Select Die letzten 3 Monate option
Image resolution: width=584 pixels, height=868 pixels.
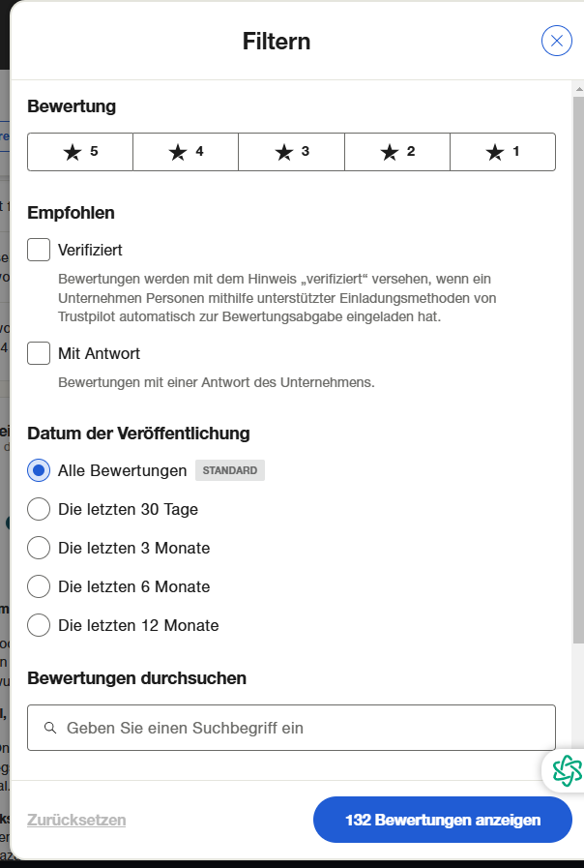pos(39,548)
